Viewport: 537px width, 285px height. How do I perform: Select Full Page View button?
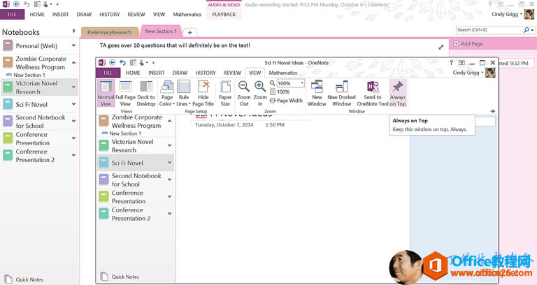[125, 94]
